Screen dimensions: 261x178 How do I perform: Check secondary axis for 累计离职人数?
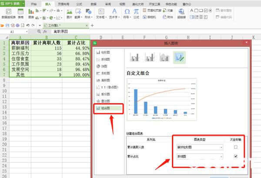[235, 147]
